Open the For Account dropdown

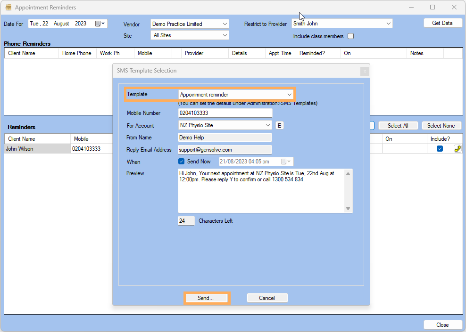pyautogui.click(x=268, y=125)
